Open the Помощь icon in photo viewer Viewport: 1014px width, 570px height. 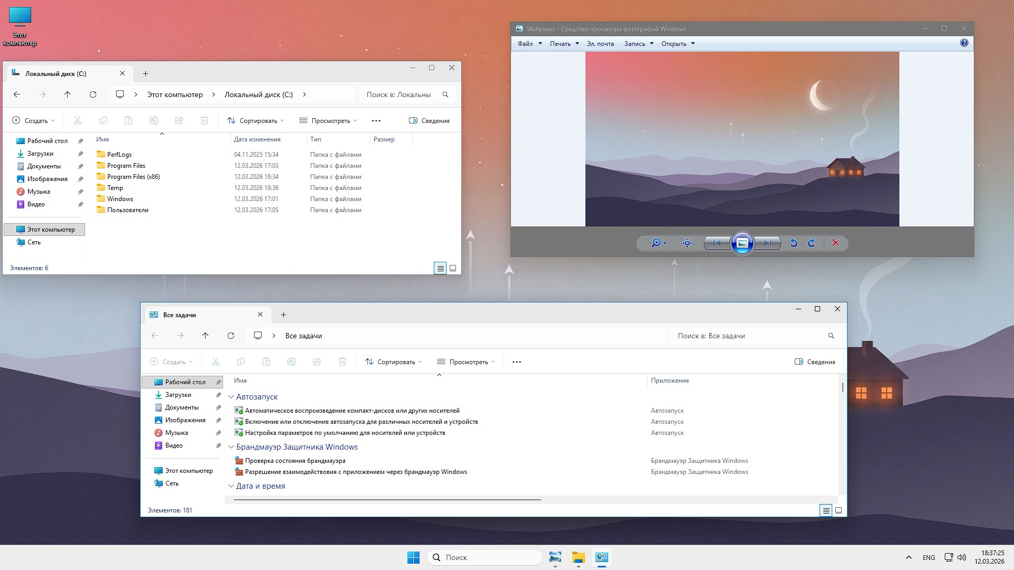point(964,43)
